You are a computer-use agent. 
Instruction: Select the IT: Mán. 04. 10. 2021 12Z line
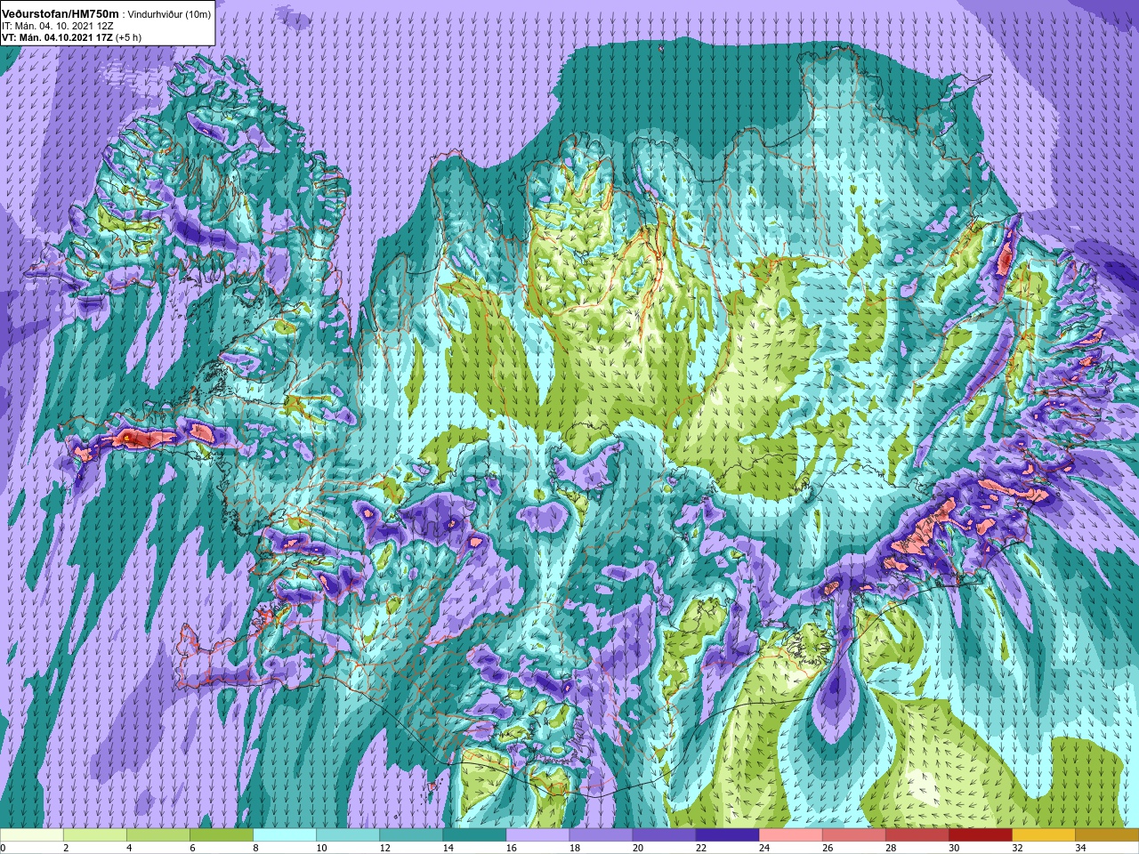coord(58,26)
